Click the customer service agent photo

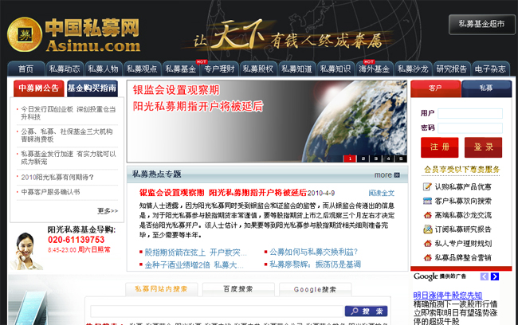pyautogui.click(x=24, y=253)
